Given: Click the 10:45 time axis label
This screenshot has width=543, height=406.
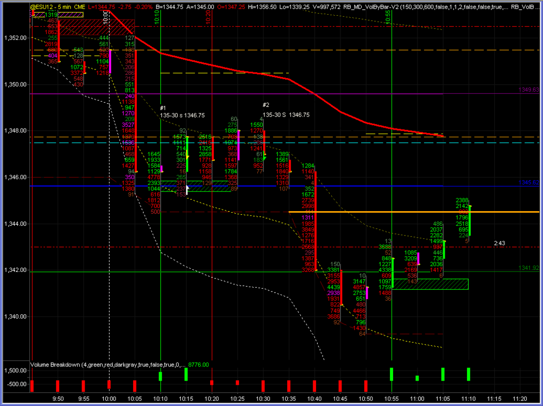Looking at the screenshot, I should click(x=340, y=399).
